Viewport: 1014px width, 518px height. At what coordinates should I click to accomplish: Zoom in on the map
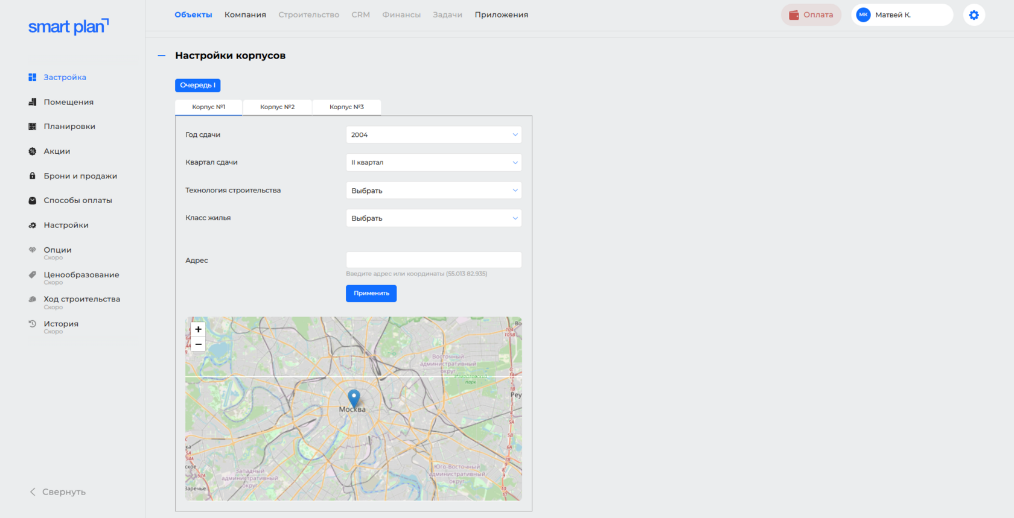pos(198,329)
